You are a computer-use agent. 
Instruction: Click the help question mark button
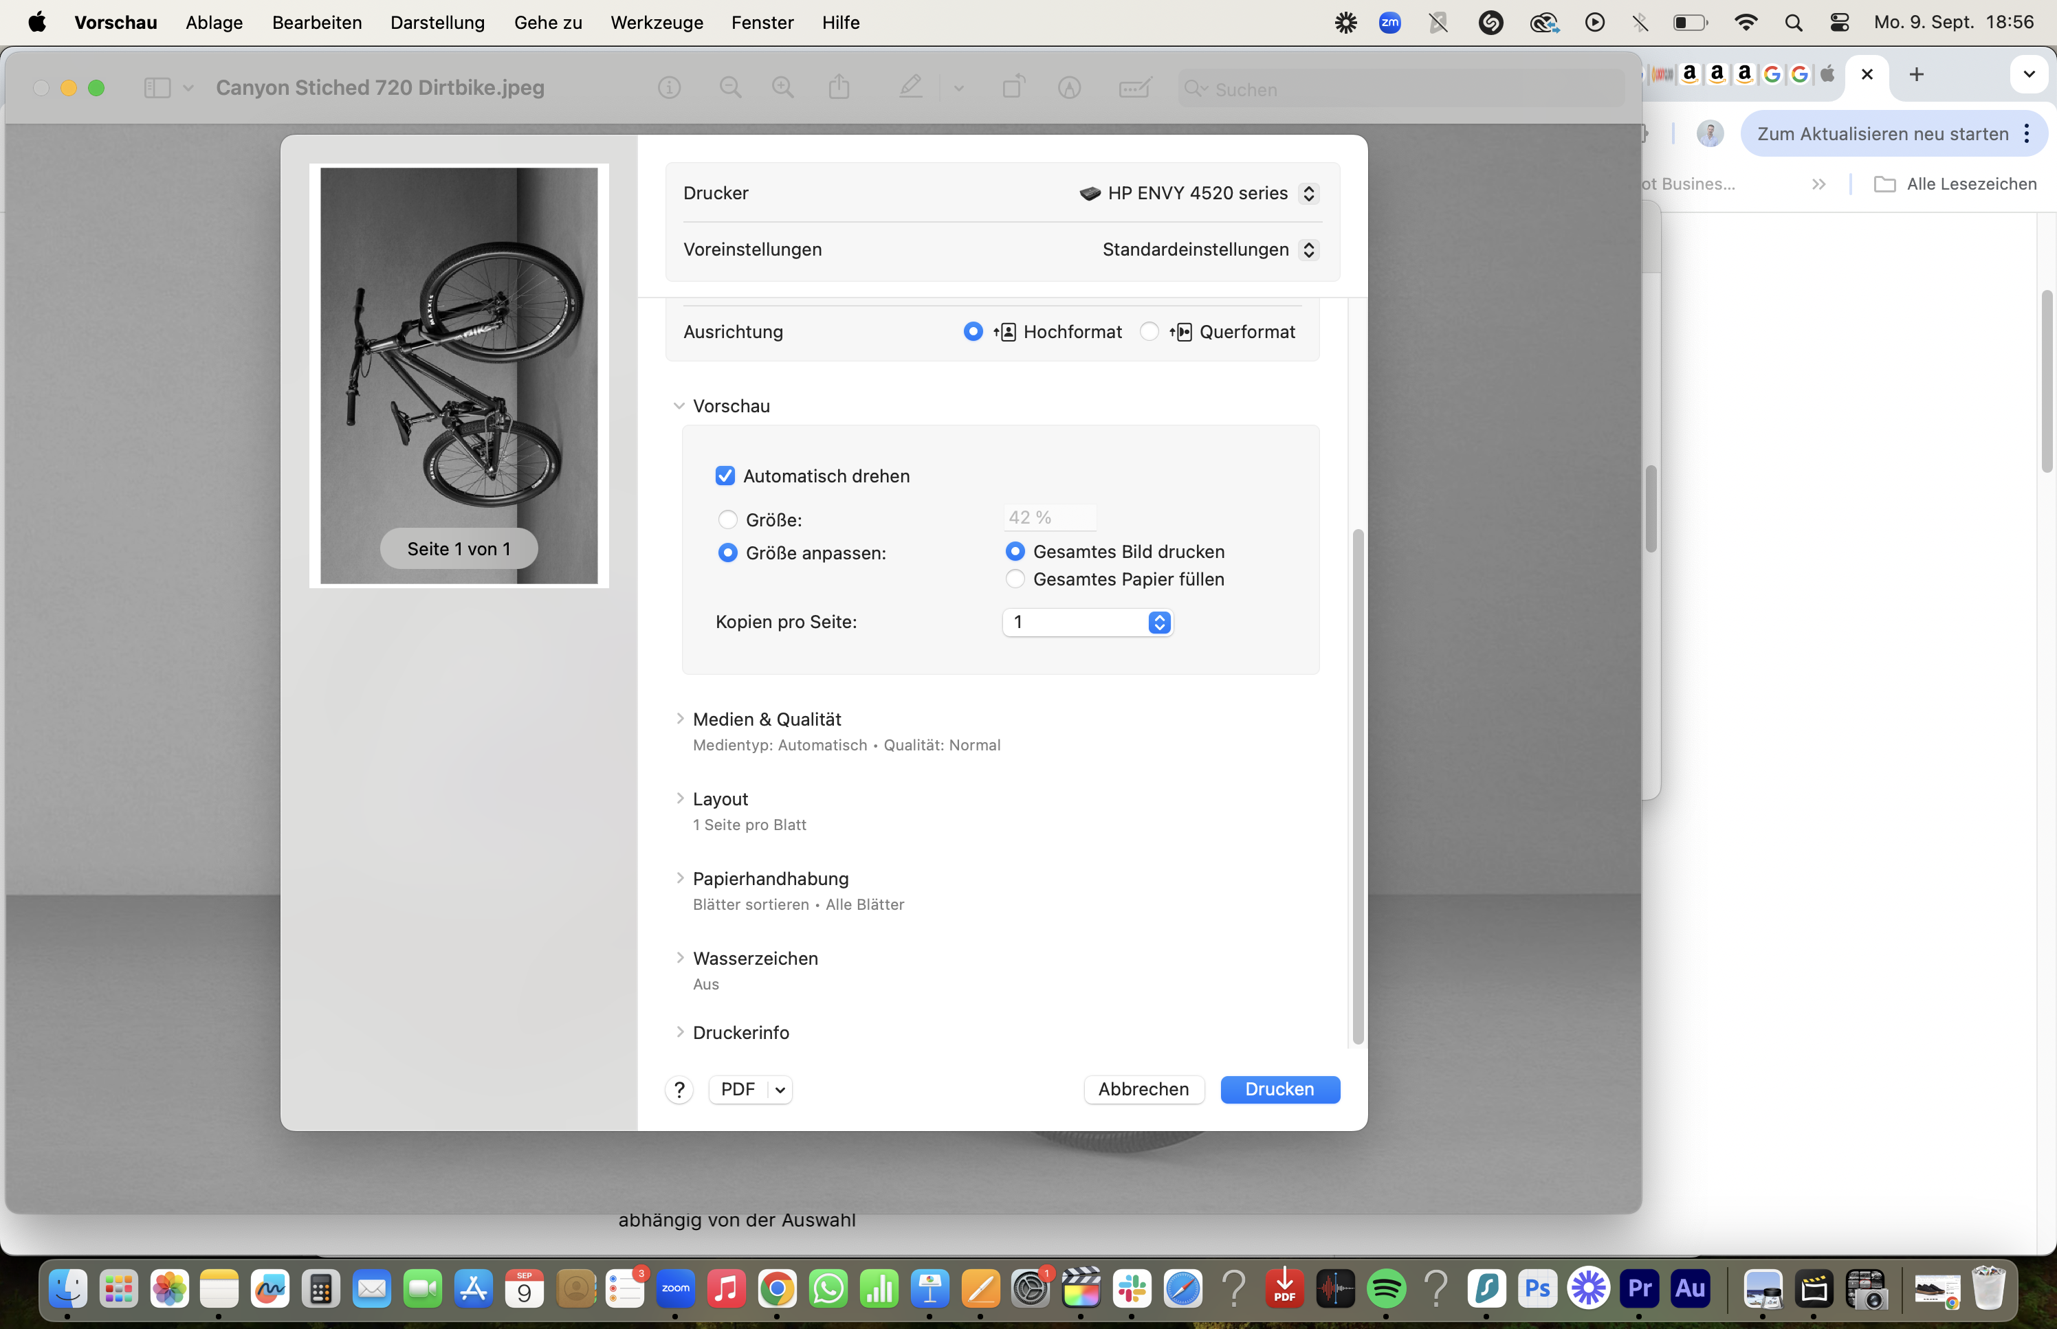point(679,1090)
